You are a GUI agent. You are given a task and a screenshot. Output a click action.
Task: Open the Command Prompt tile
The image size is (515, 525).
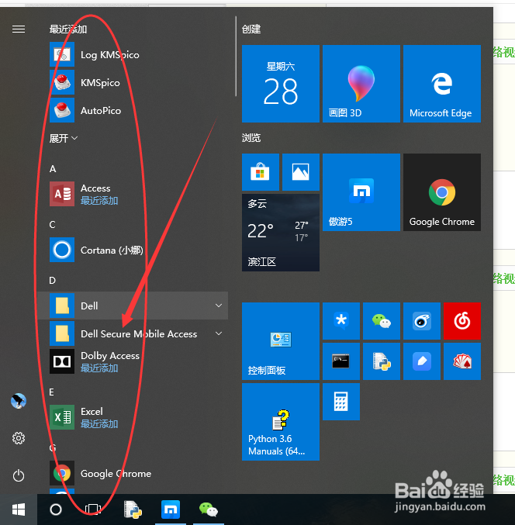tap(341, 361)
